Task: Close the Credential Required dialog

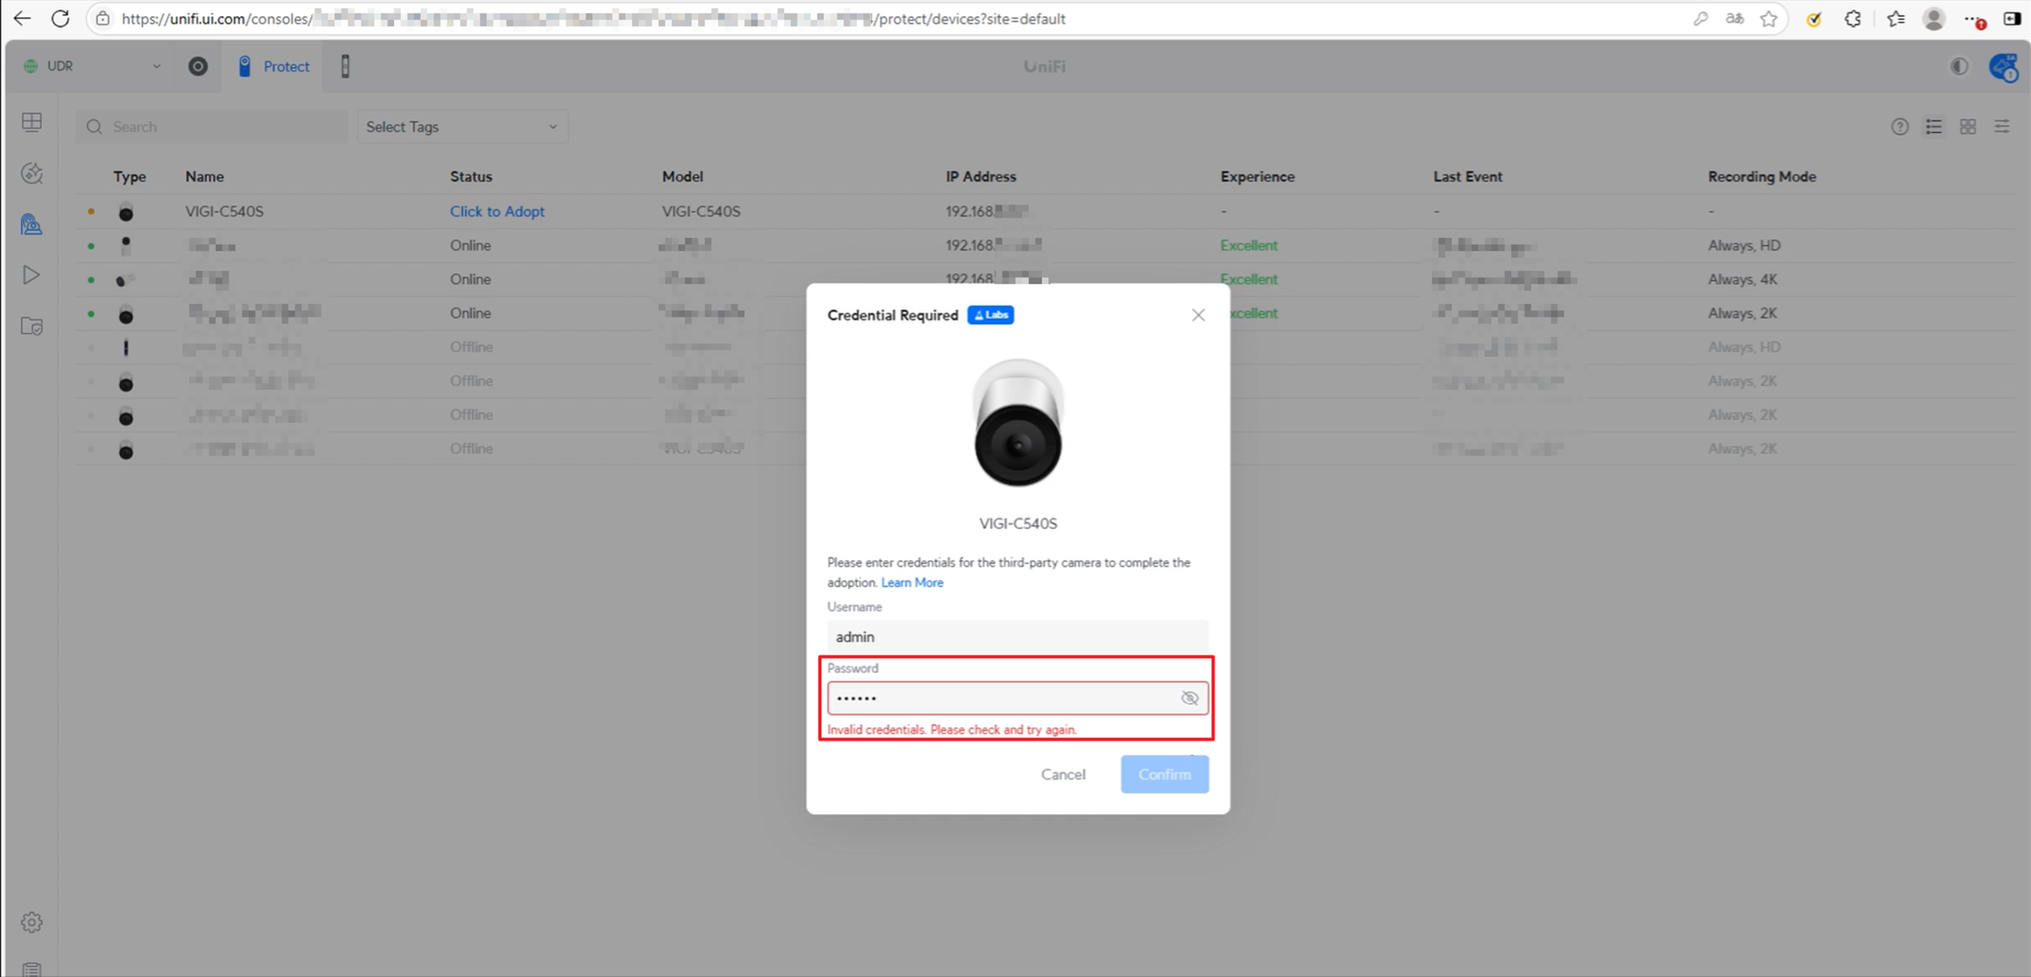Action: click(1197, 315)
